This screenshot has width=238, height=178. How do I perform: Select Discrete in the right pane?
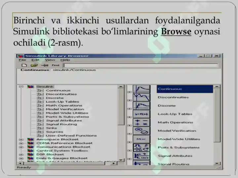(x=167, y=106)
